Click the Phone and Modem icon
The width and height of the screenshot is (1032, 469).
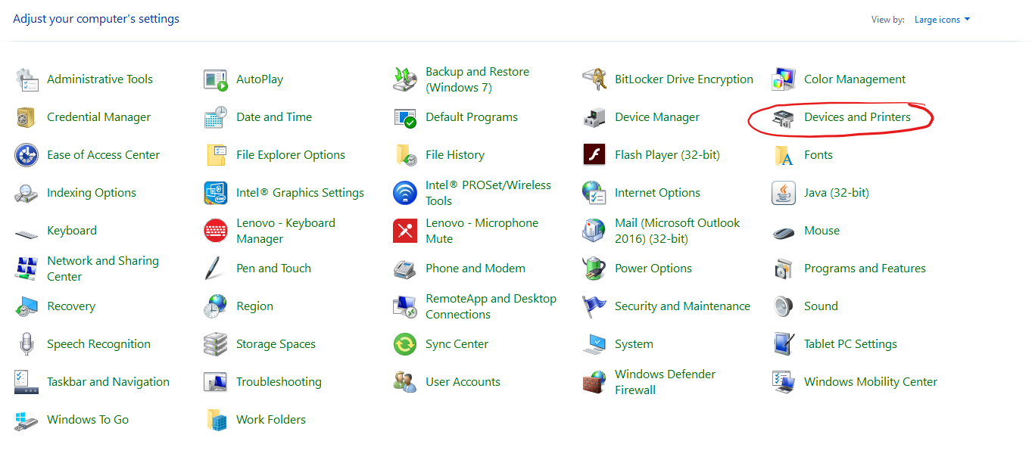tap(405, 269)
